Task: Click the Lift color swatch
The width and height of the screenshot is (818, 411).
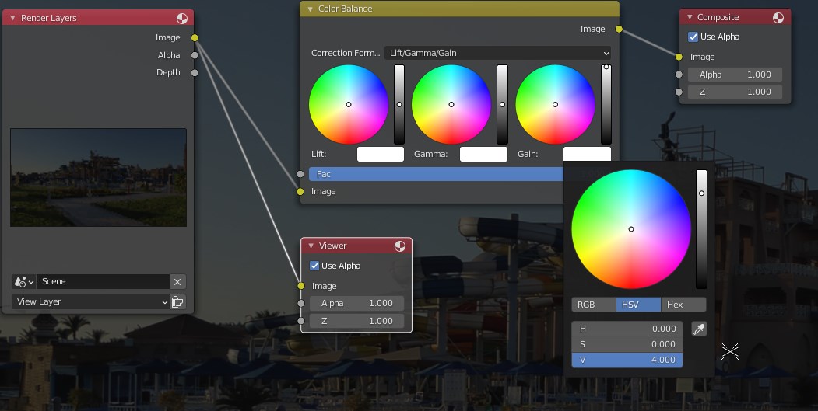Action: (x=380, y=155)
